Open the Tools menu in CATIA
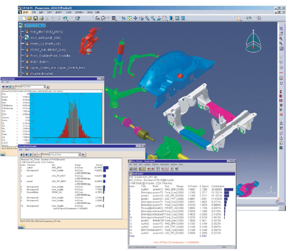 tap(69, 12)
